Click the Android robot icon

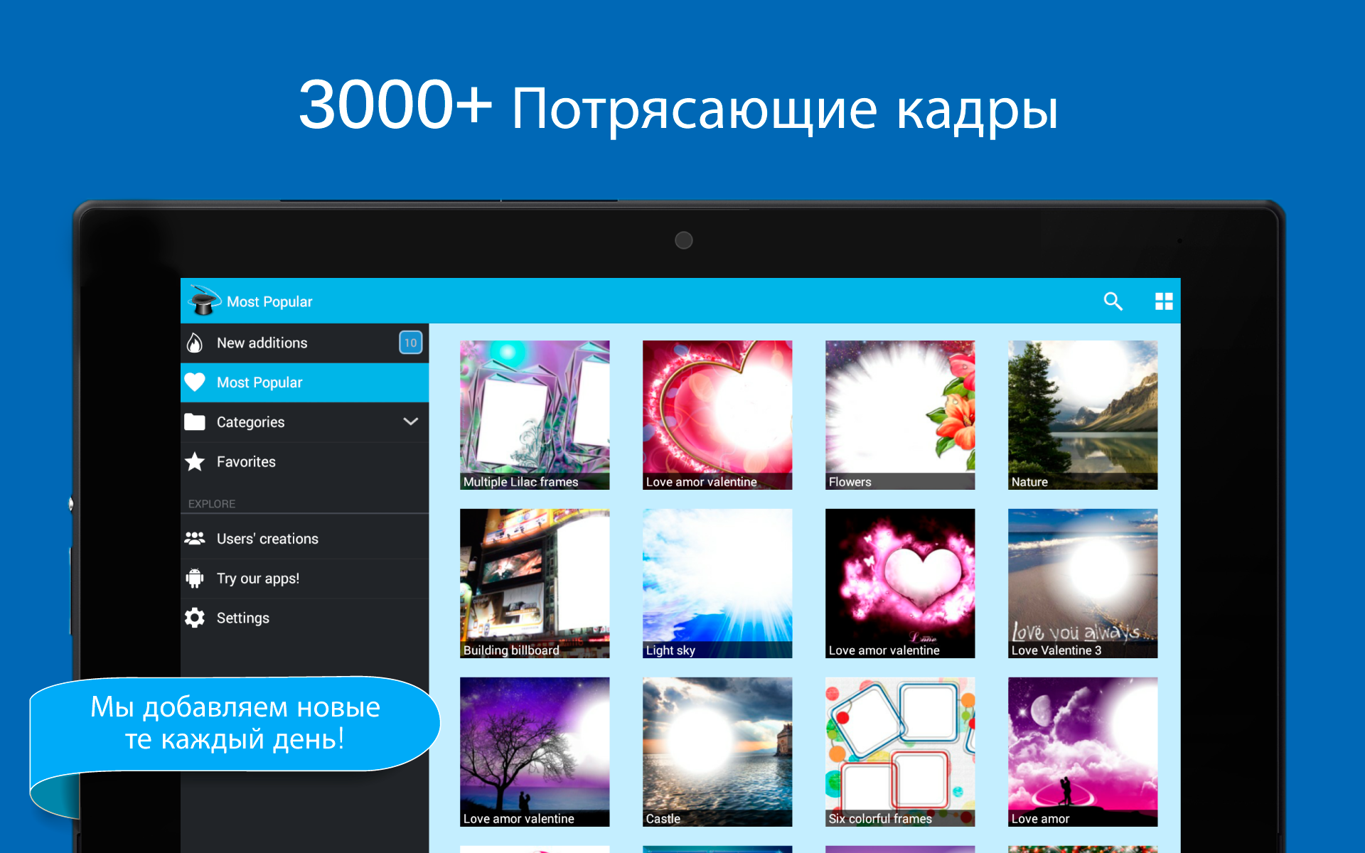[195, 578]
